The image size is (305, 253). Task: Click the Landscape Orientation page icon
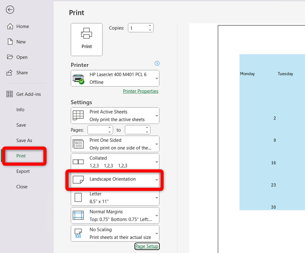click(79, 180)
